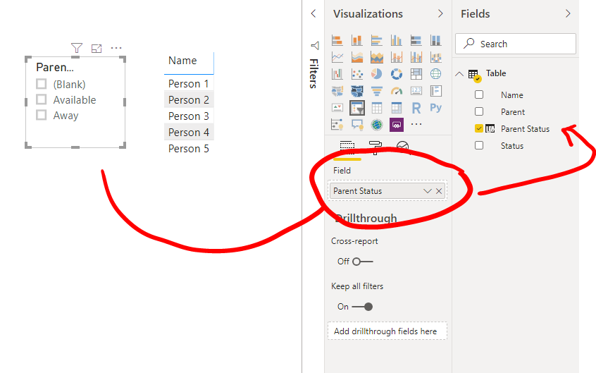Select the stacked area chart visual

pos(377,57)
